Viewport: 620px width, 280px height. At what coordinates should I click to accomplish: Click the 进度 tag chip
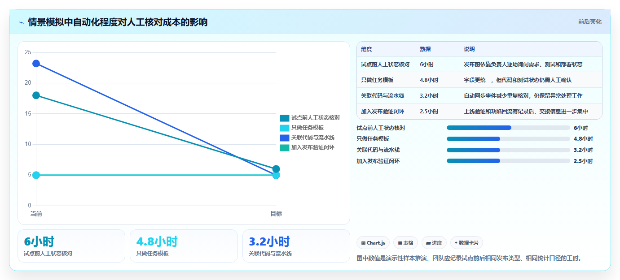pyautogui.click(x=434, y=243)
